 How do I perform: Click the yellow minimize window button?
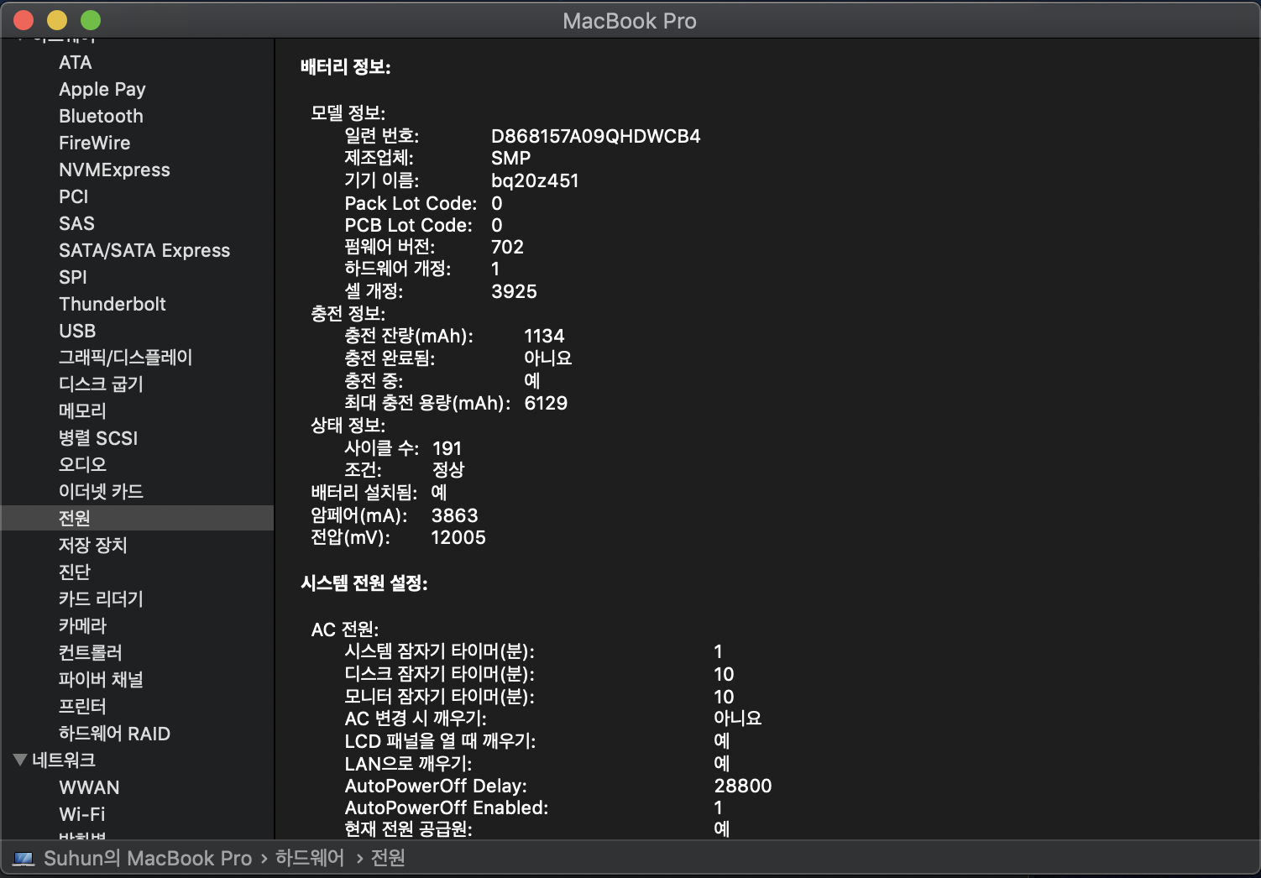click(x=57, y=20)
